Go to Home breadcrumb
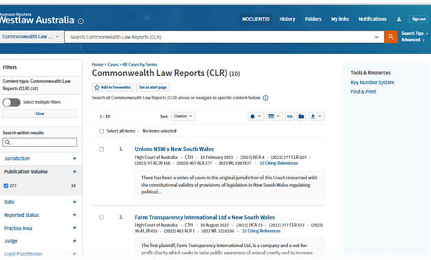The height and width of the screenshot is (260, 431). pyautogui.click(x=97, y=64)
